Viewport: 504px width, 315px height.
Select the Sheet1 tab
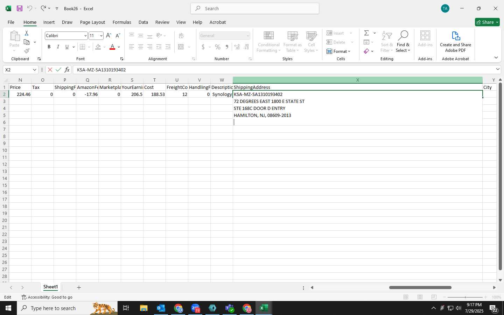coord(50,287)
